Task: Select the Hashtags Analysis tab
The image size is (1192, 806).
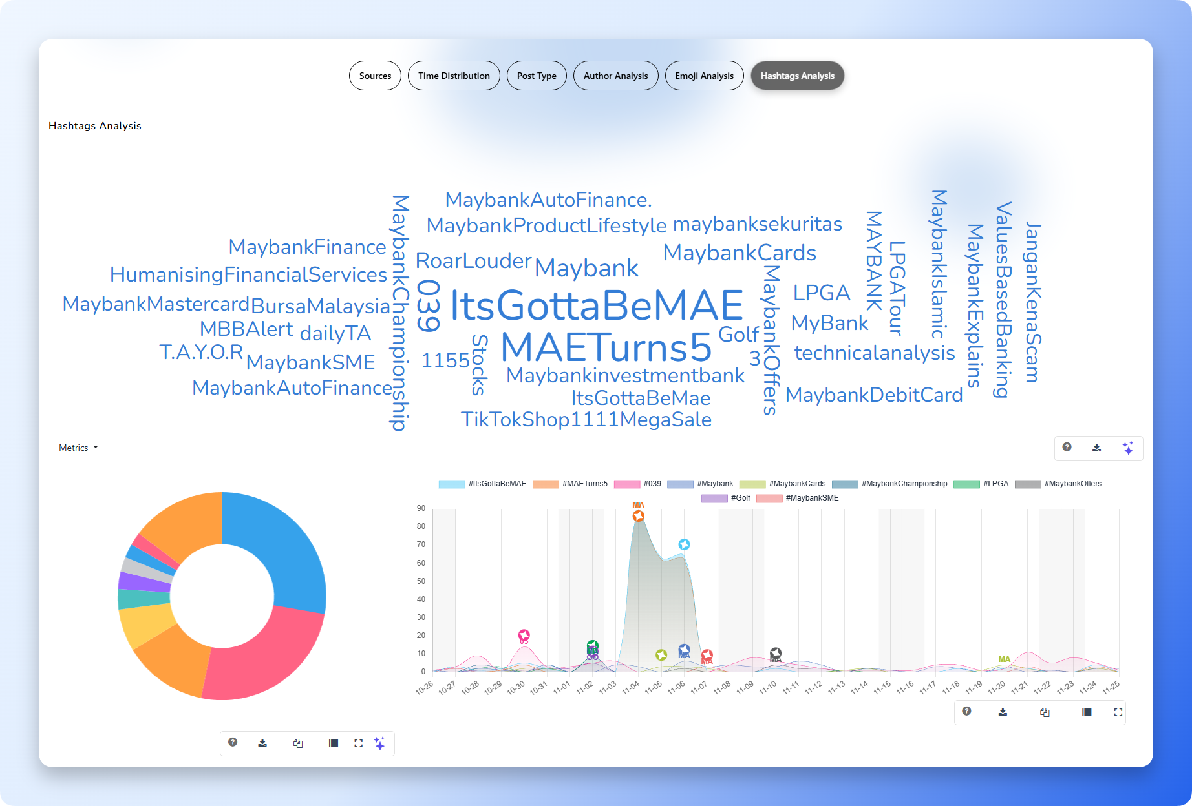Action: pyautogui.click(x=797, y=76)
